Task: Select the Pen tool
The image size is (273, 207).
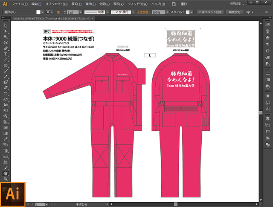Action: point(6,48)
